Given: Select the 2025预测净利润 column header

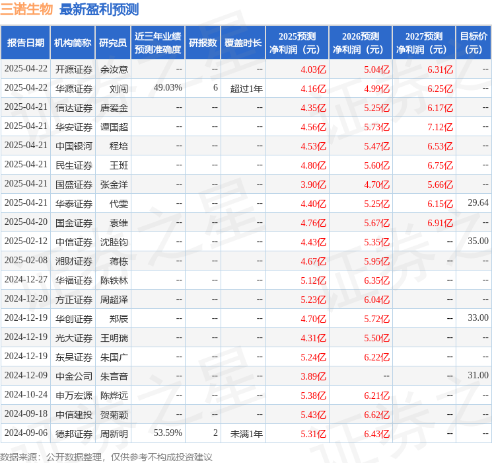Looking at the screenshot, I should [297, 43].
